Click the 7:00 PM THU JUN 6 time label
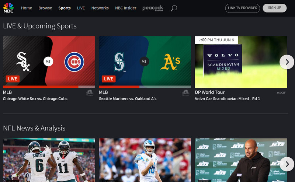Screen dimensions: 295x182 click(x=216, y=40)
